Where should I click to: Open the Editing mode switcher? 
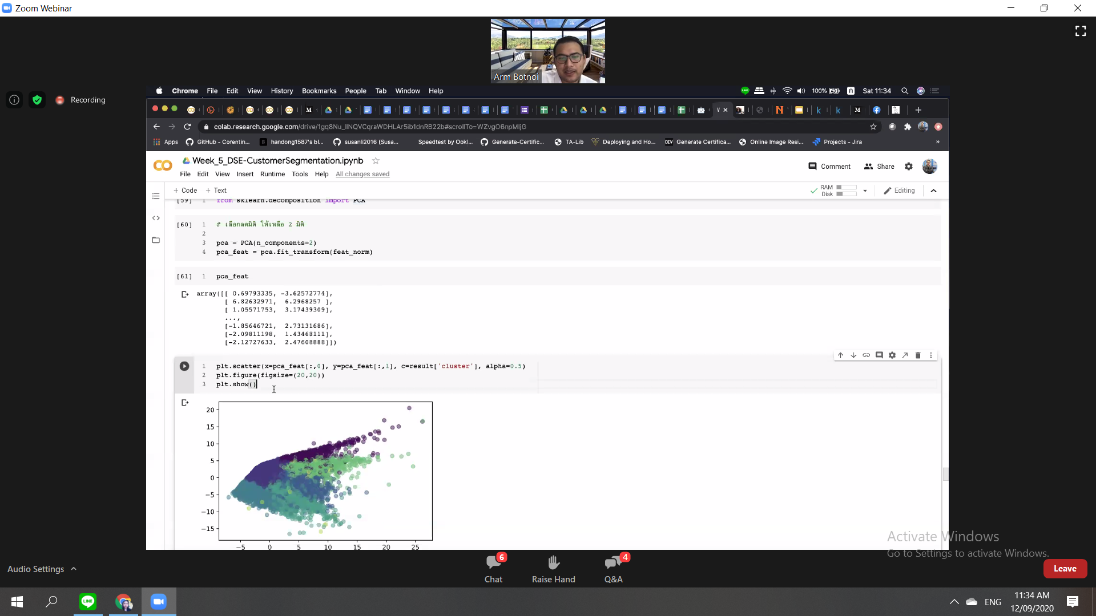click(x=899, y=191)
